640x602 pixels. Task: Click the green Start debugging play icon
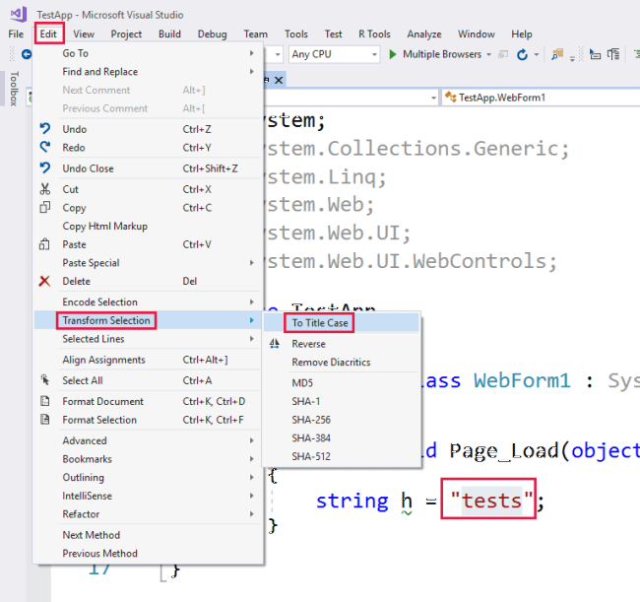[393, 54]
